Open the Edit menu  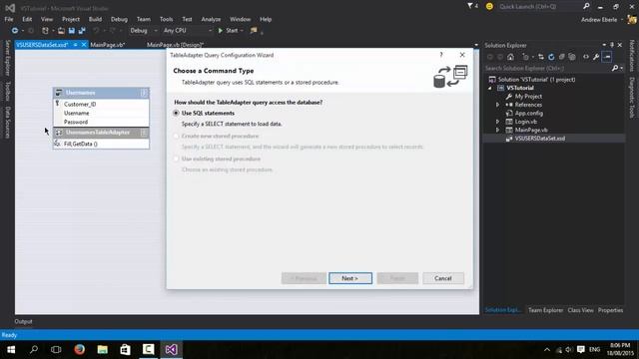coord(27,19)
